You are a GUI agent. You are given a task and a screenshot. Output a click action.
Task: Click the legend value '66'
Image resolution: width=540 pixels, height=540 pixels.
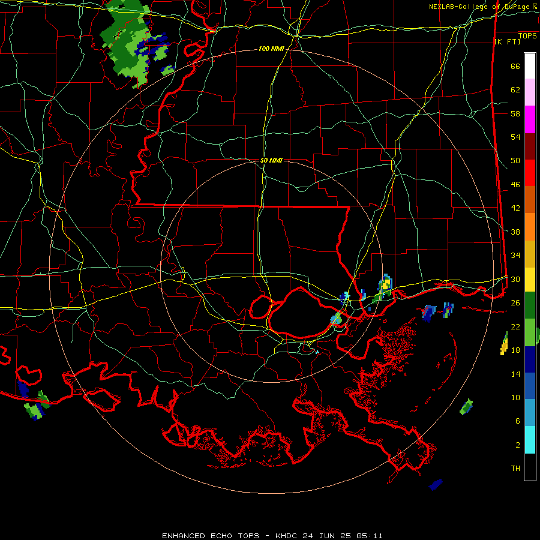coord(515,67)
